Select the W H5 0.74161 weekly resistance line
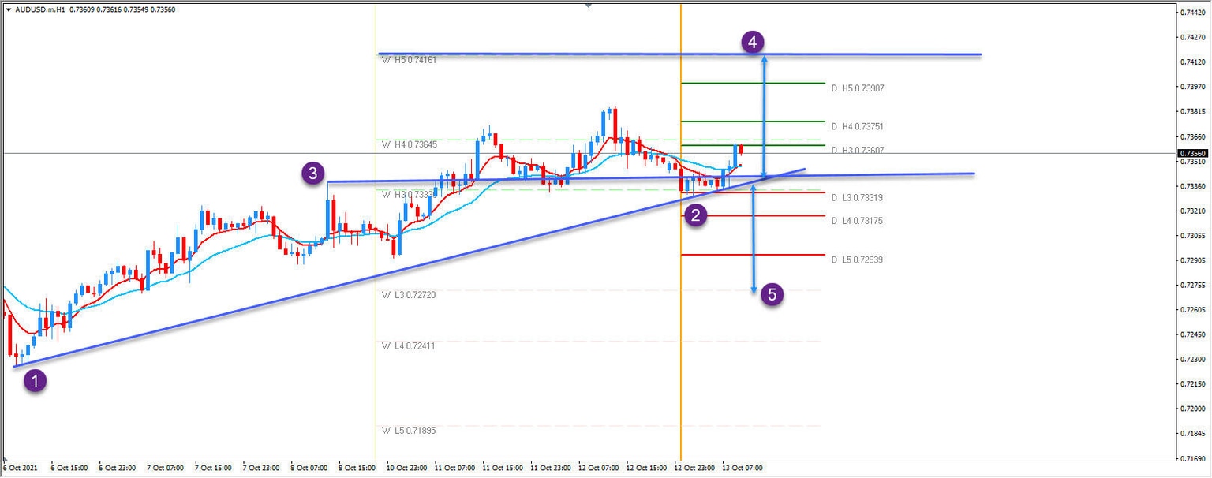Image resolution: width=1212 pixels, height=478 pixels. [x=552, y=54]
